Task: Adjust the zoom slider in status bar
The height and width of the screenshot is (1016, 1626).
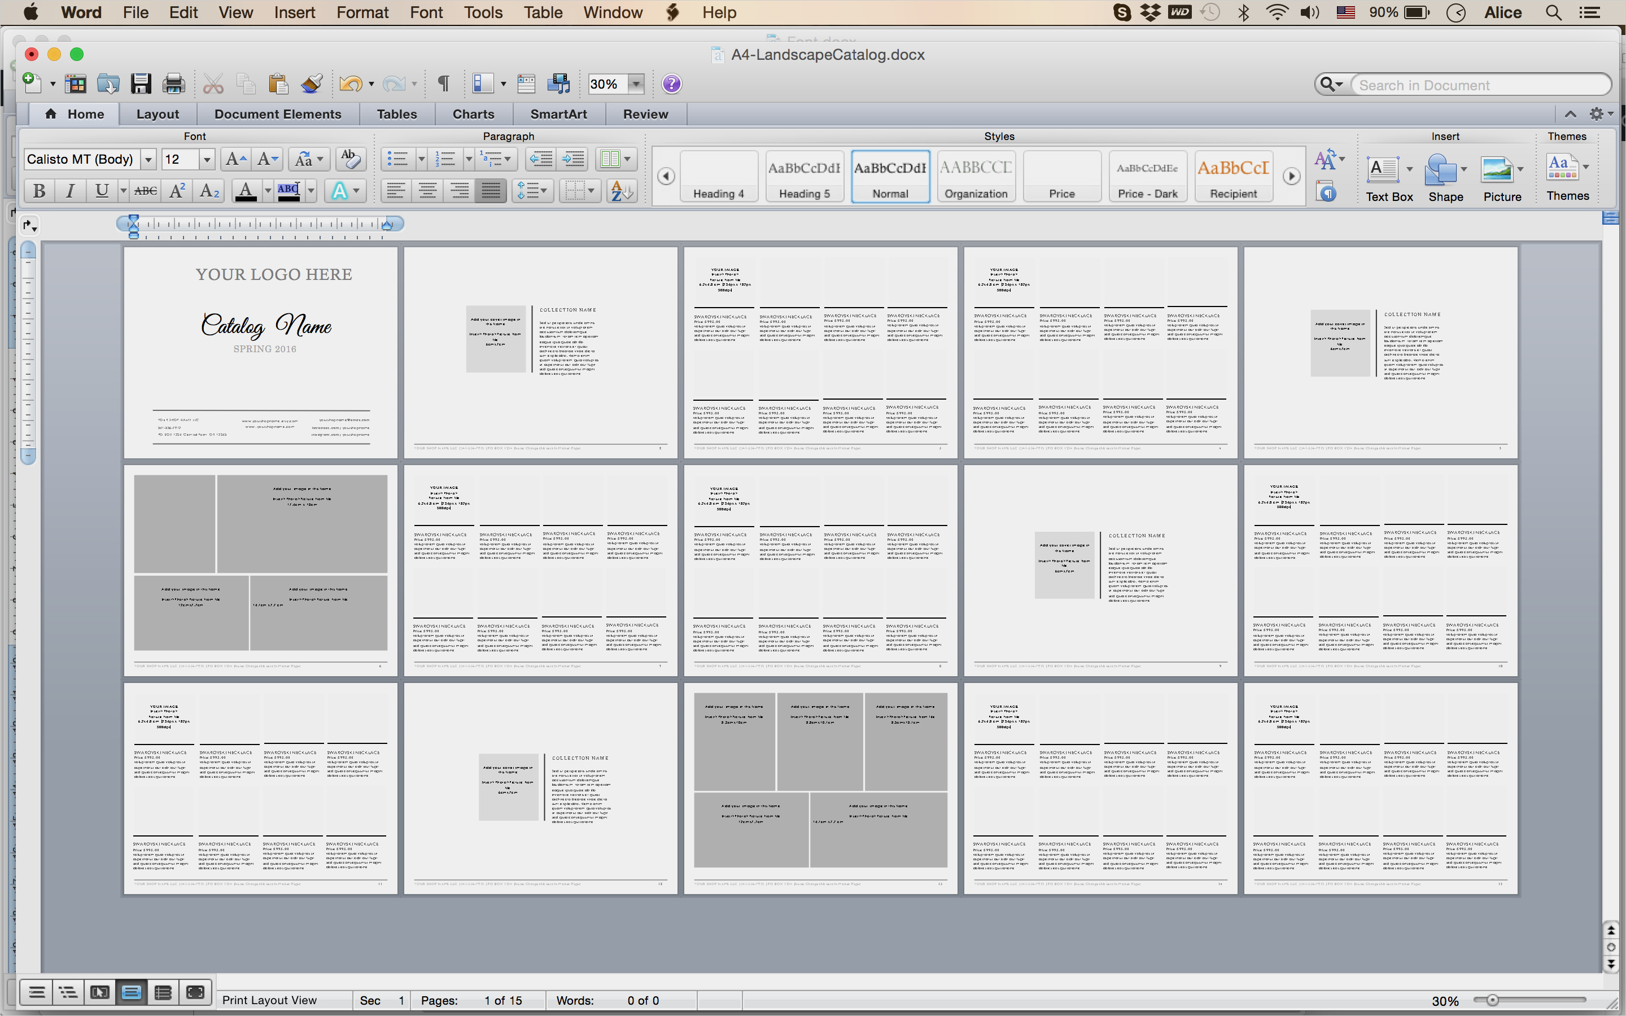Action: [1492, 1001]
